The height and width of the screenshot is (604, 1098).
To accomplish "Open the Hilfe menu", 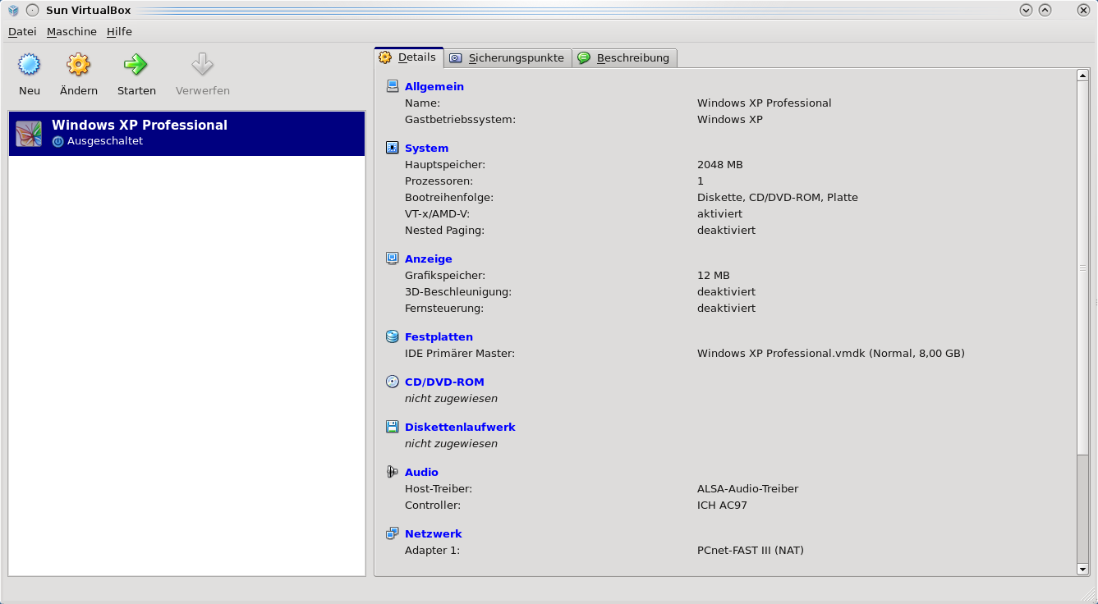I will pyautogui.click(x=119, y=31).
